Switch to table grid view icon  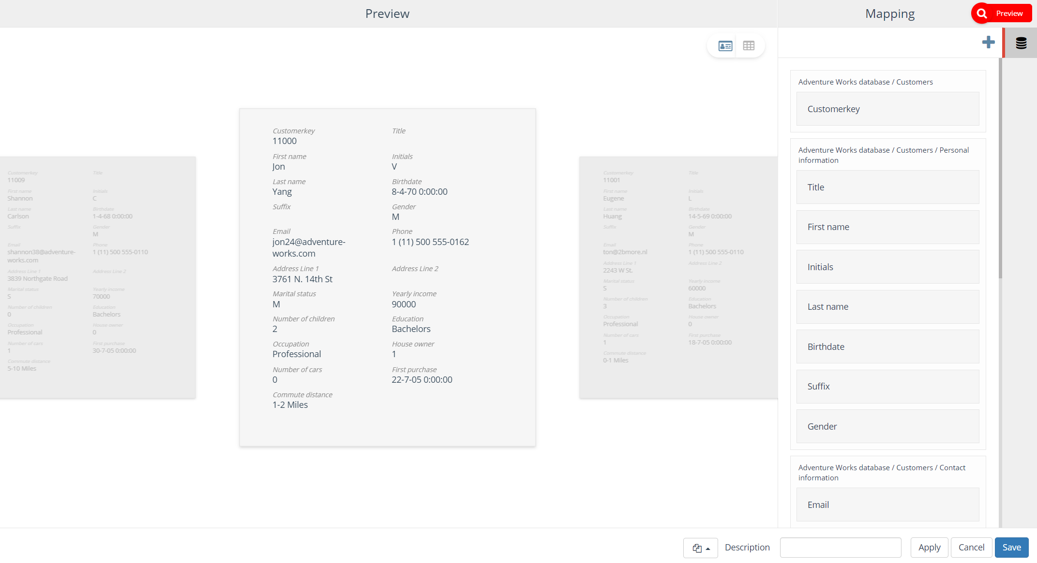[x=749, y=46]
